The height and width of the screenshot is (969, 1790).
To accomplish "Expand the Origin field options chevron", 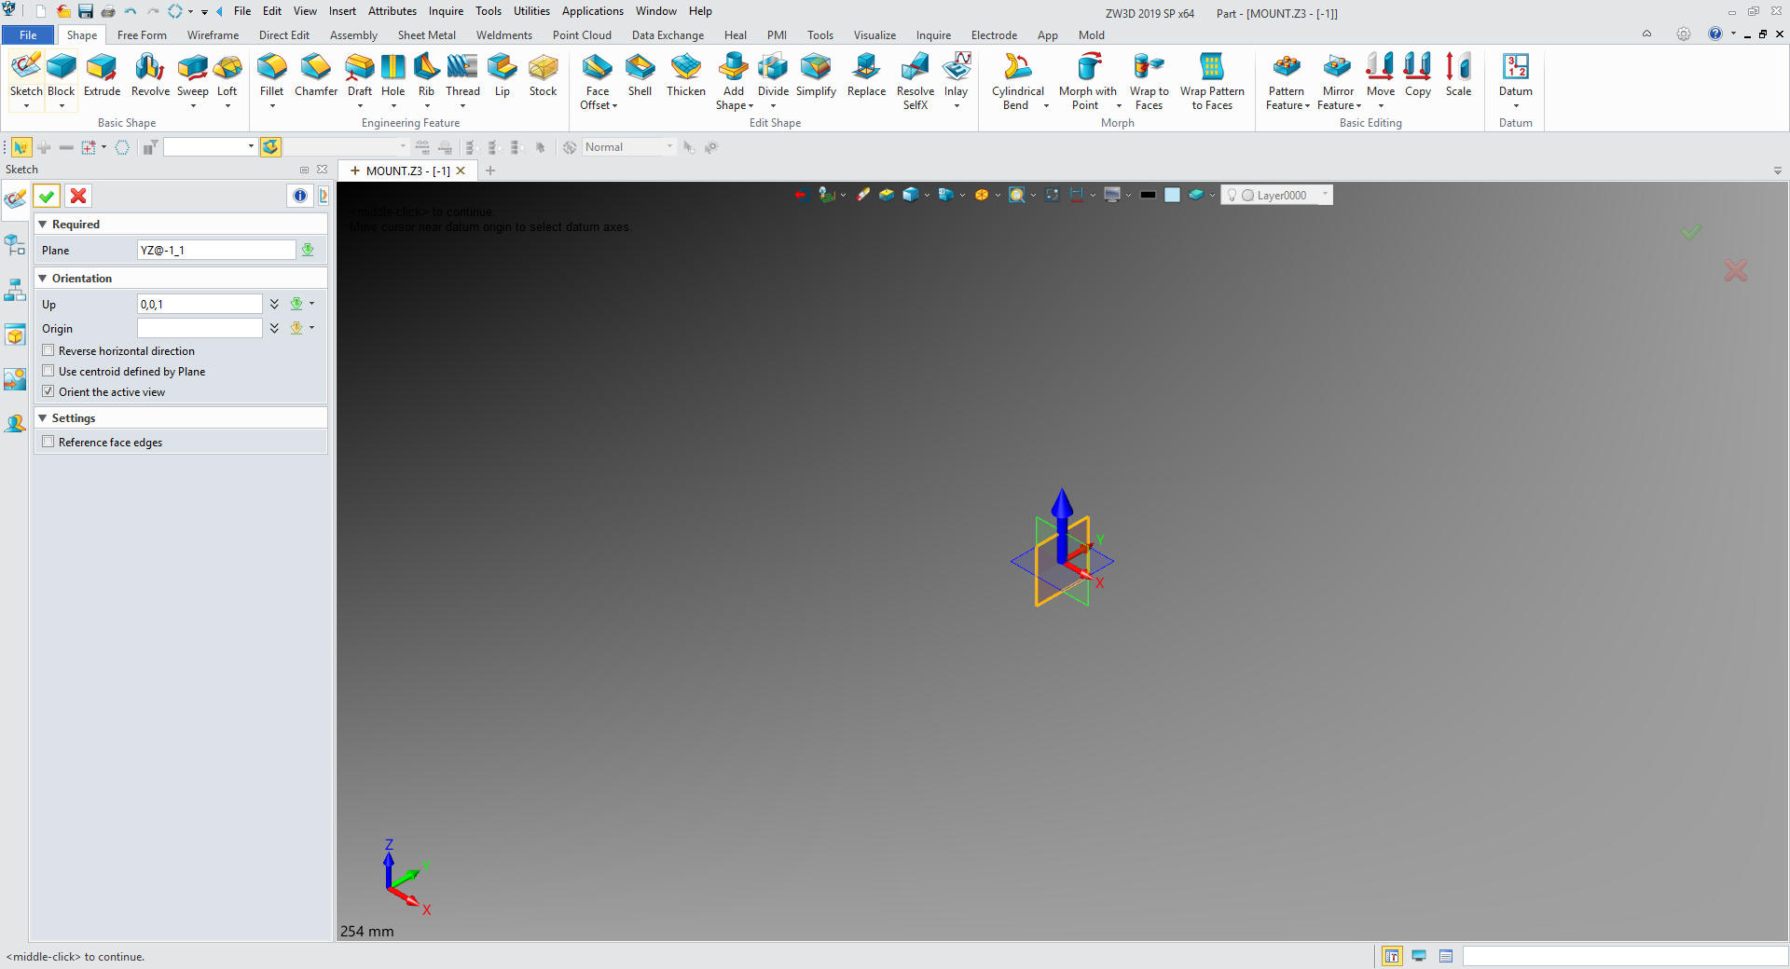I will (x=274, y=328).
